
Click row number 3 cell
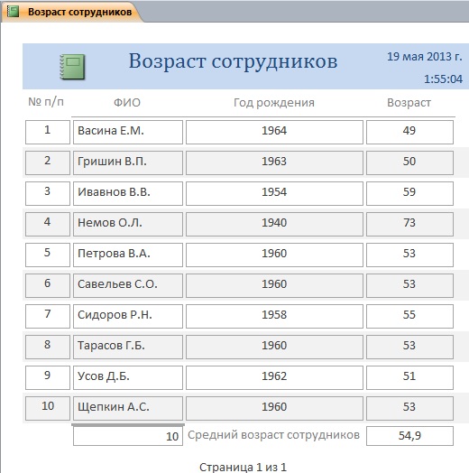(48, 194)
